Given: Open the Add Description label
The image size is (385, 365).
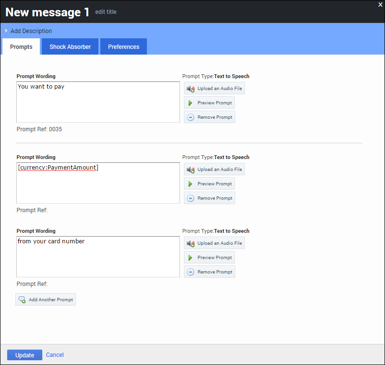Looking at the screenshot, I should pyautogui.click(x=31, y=31).
